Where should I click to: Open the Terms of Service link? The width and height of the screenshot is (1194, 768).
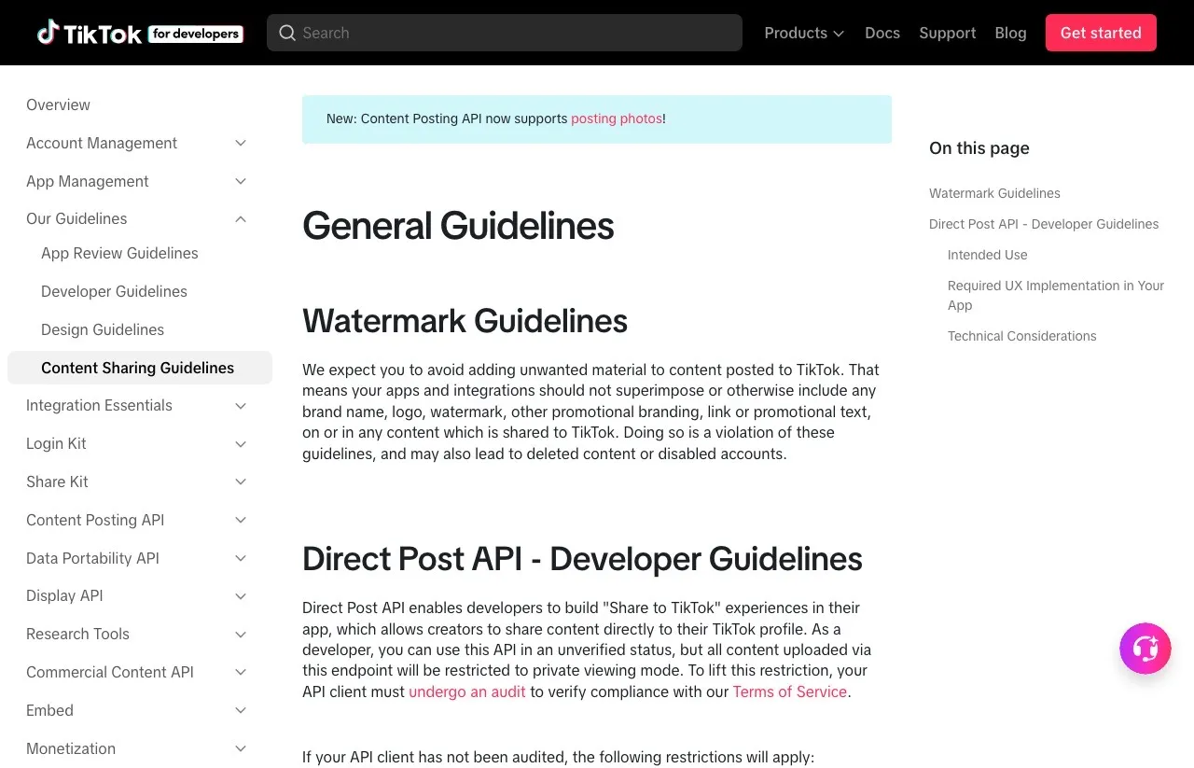[x=790, y=691]
